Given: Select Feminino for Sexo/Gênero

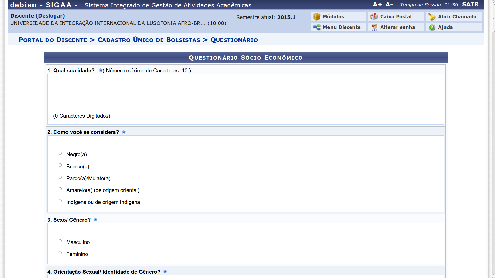Looking at the screenshot, I should click(x=60, y=253).
